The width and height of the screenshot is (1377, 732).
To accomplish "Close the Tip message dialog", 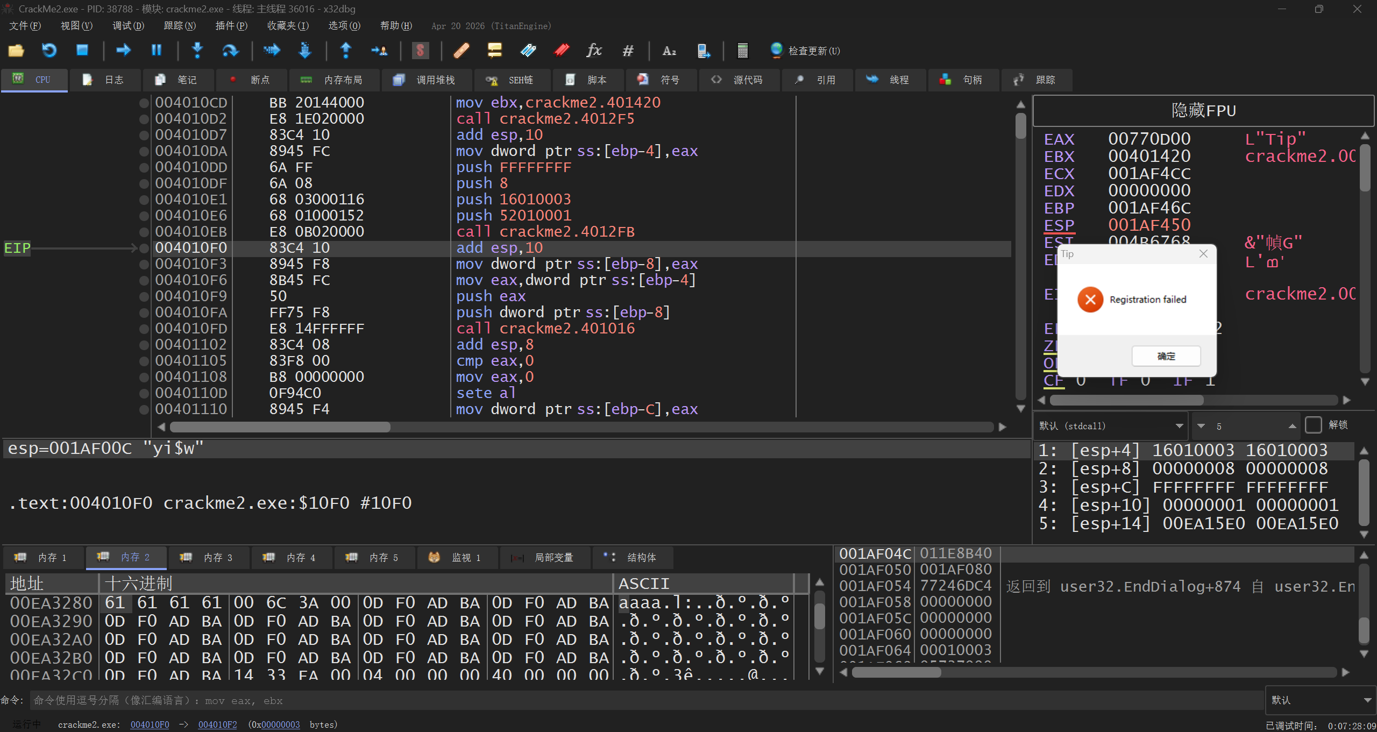I will pos(1203,254).
